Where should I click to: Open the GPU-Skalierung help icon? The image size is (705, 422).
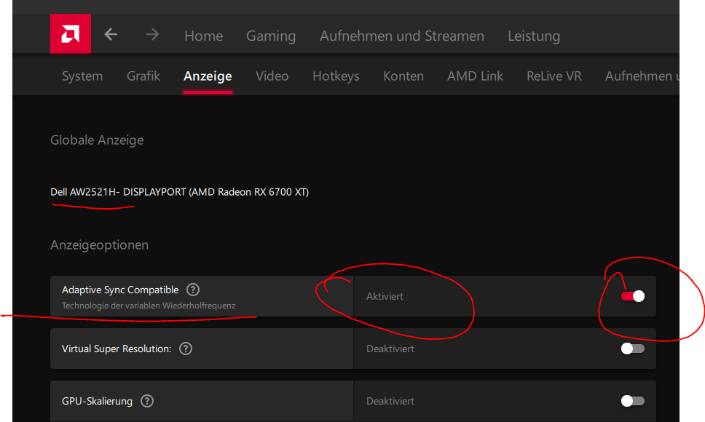[x=146, y=401]
